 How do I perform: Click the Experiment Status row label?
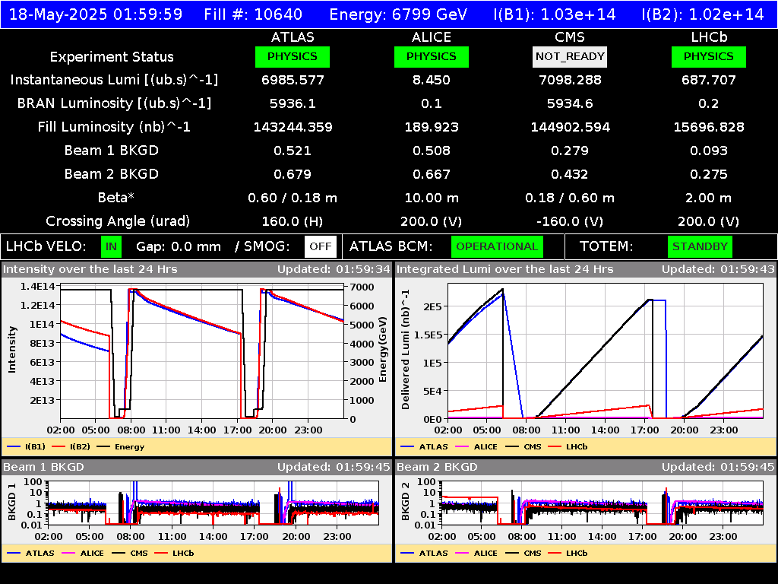click(x=112, y=56)
